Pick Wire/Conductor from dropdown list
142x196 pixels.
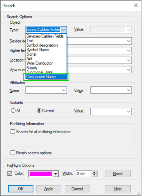click(x=40, y=63)
